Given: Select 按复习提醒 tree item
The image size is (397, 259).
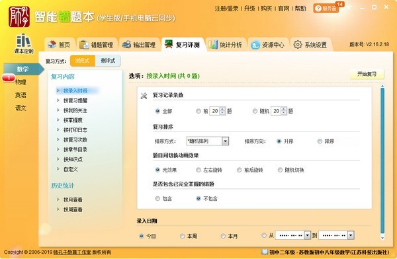Looking at the screenshot, I should [x=75, y=100].
